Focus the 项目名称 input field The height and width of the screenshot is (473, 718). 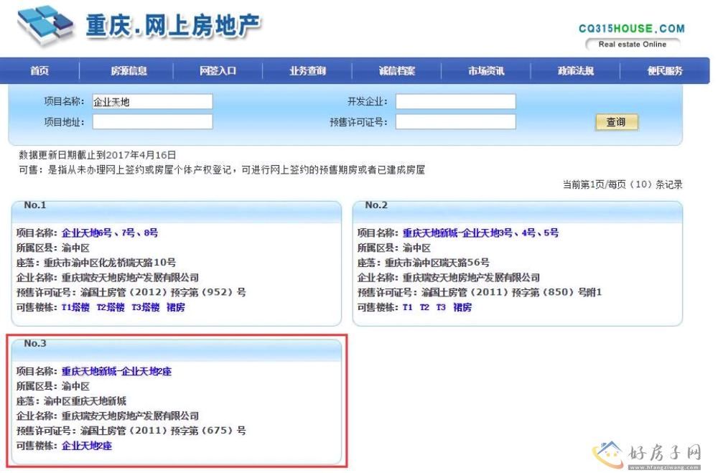(x=152, y=102)
